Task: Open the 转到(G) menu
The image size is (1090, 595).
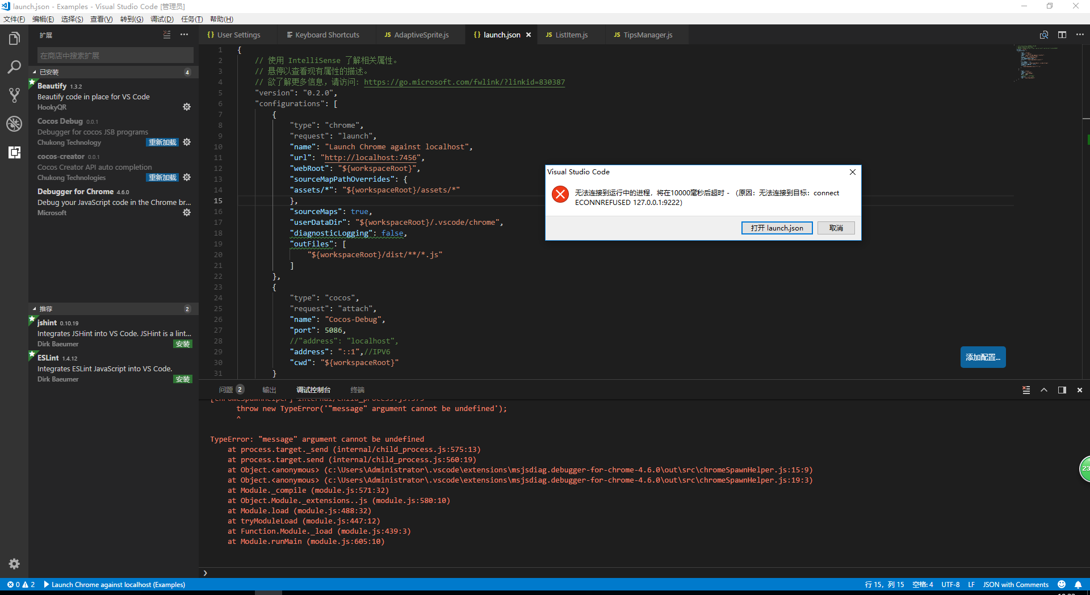Action: pos(132,19)
